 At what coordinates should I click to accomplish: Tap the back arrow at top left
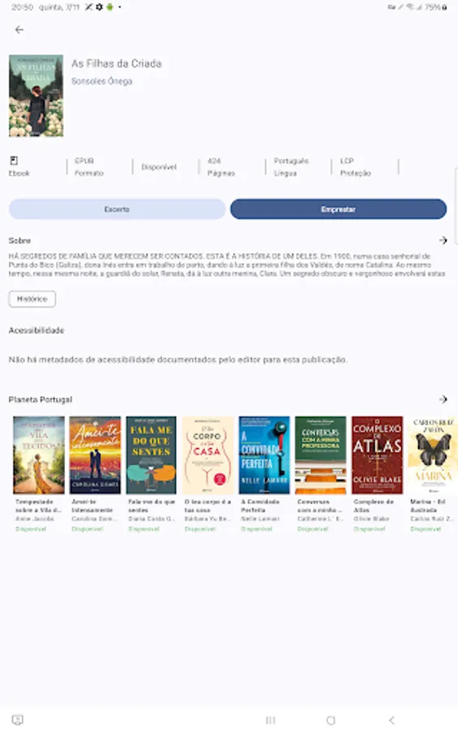[x=20, y=30]
